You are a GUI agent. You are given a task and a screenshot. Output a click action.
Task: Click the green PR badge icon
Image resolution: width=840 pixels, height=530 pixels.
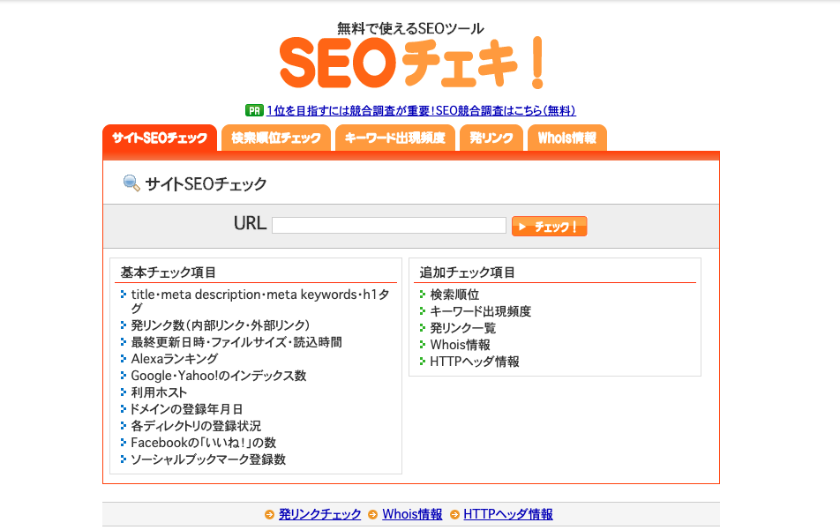(x=254, y=110)
